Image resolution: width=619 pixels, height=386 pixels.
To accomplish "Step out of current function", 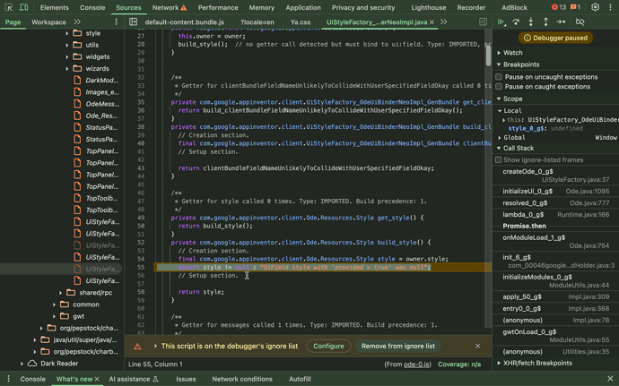I will 545,22.
